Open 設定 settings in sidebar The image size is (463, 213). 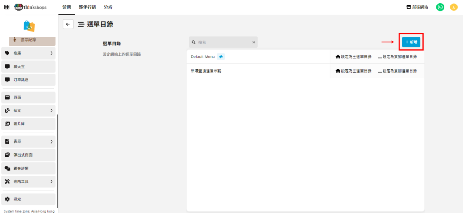(28, 199)
